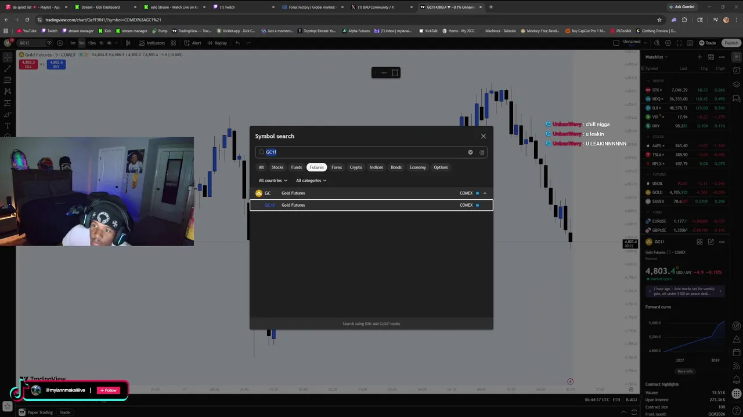Viewport: 743px width, 417px height.
Task: Select TSLA in the watchlist
Action: click(x=686, y=155)
